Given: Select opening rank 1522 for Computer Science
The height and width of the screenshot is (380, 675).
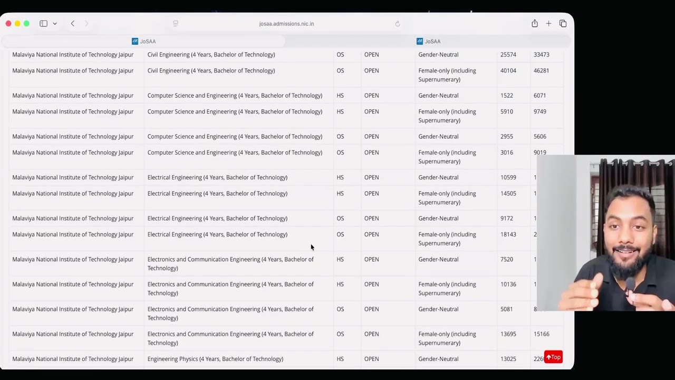Looking at the screenshot, I should point(507,96).
